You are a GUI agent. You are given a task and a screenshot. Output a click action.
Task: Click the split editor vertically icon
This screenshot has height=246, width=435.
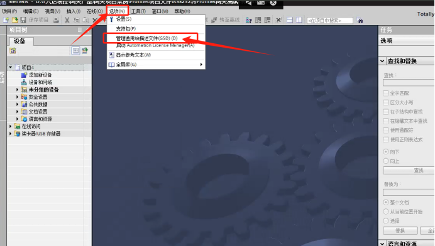(x=299, y=20)
